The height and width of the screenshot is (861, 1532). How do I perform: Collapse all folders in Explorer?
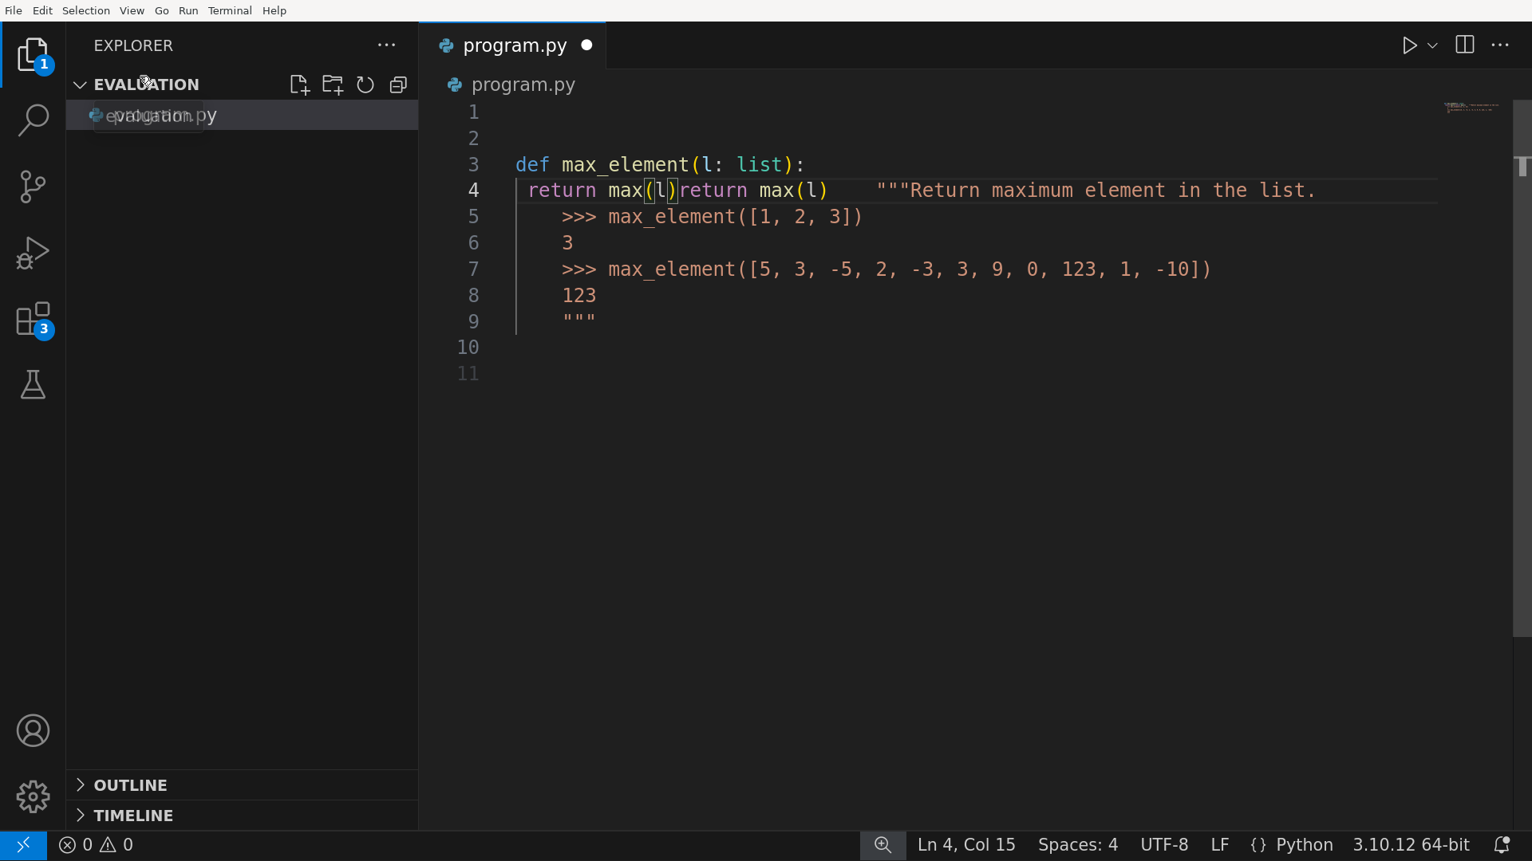(398, 85)
